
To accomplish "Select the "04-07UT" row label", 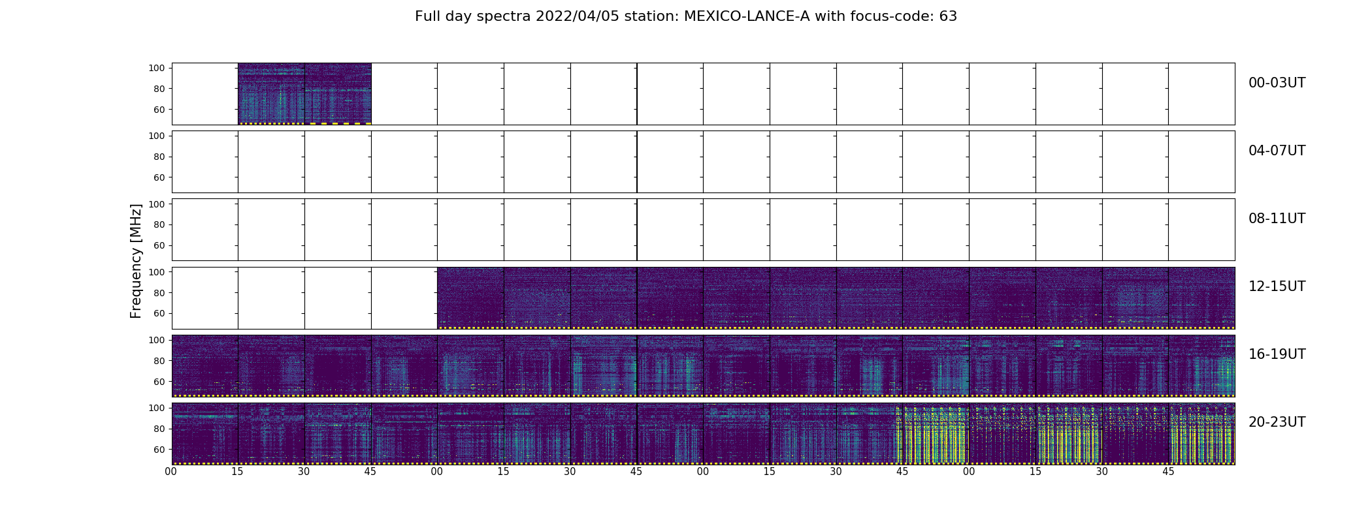I will click(x=1277, y=151).
